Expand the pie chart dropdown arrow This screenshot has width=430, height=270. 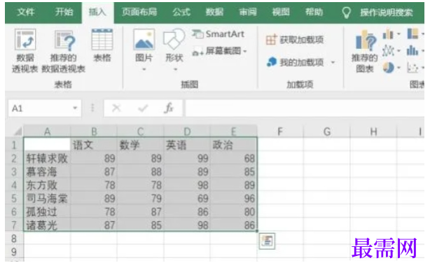[x=398, y=68]
